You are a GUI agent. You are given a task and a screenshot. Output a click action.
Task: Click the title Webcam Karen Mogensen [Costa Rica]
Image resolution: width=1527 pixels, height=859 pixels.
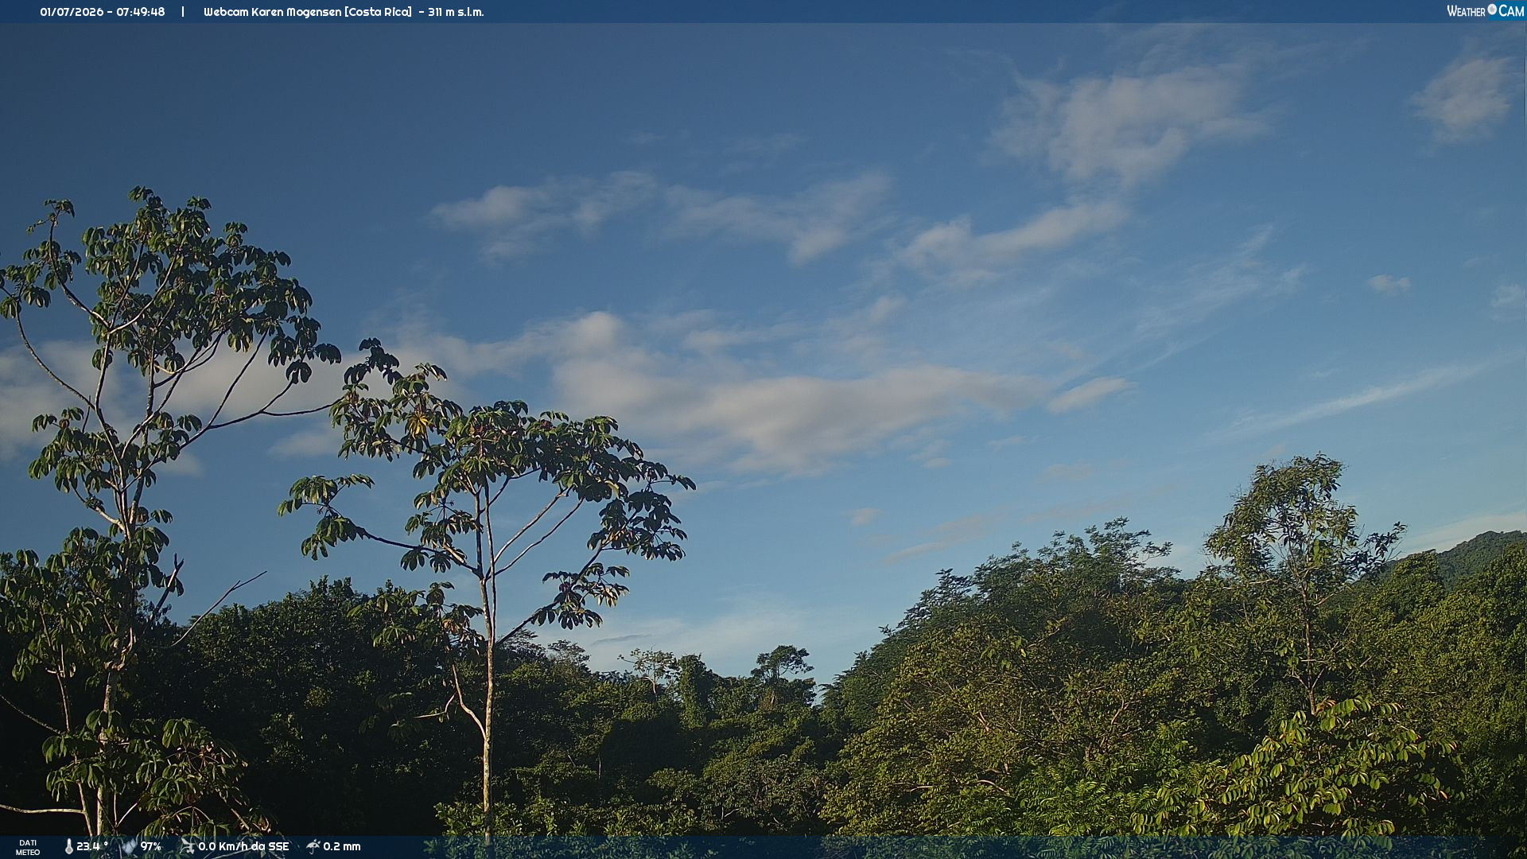308,12
